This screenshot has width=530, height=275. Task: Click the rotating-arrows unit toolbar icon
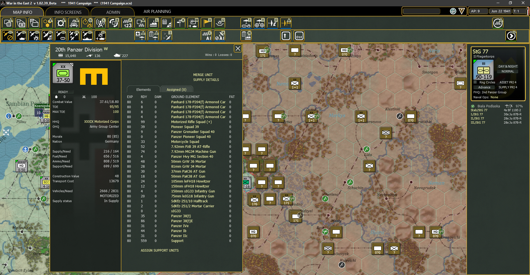(x=113, y=23)
